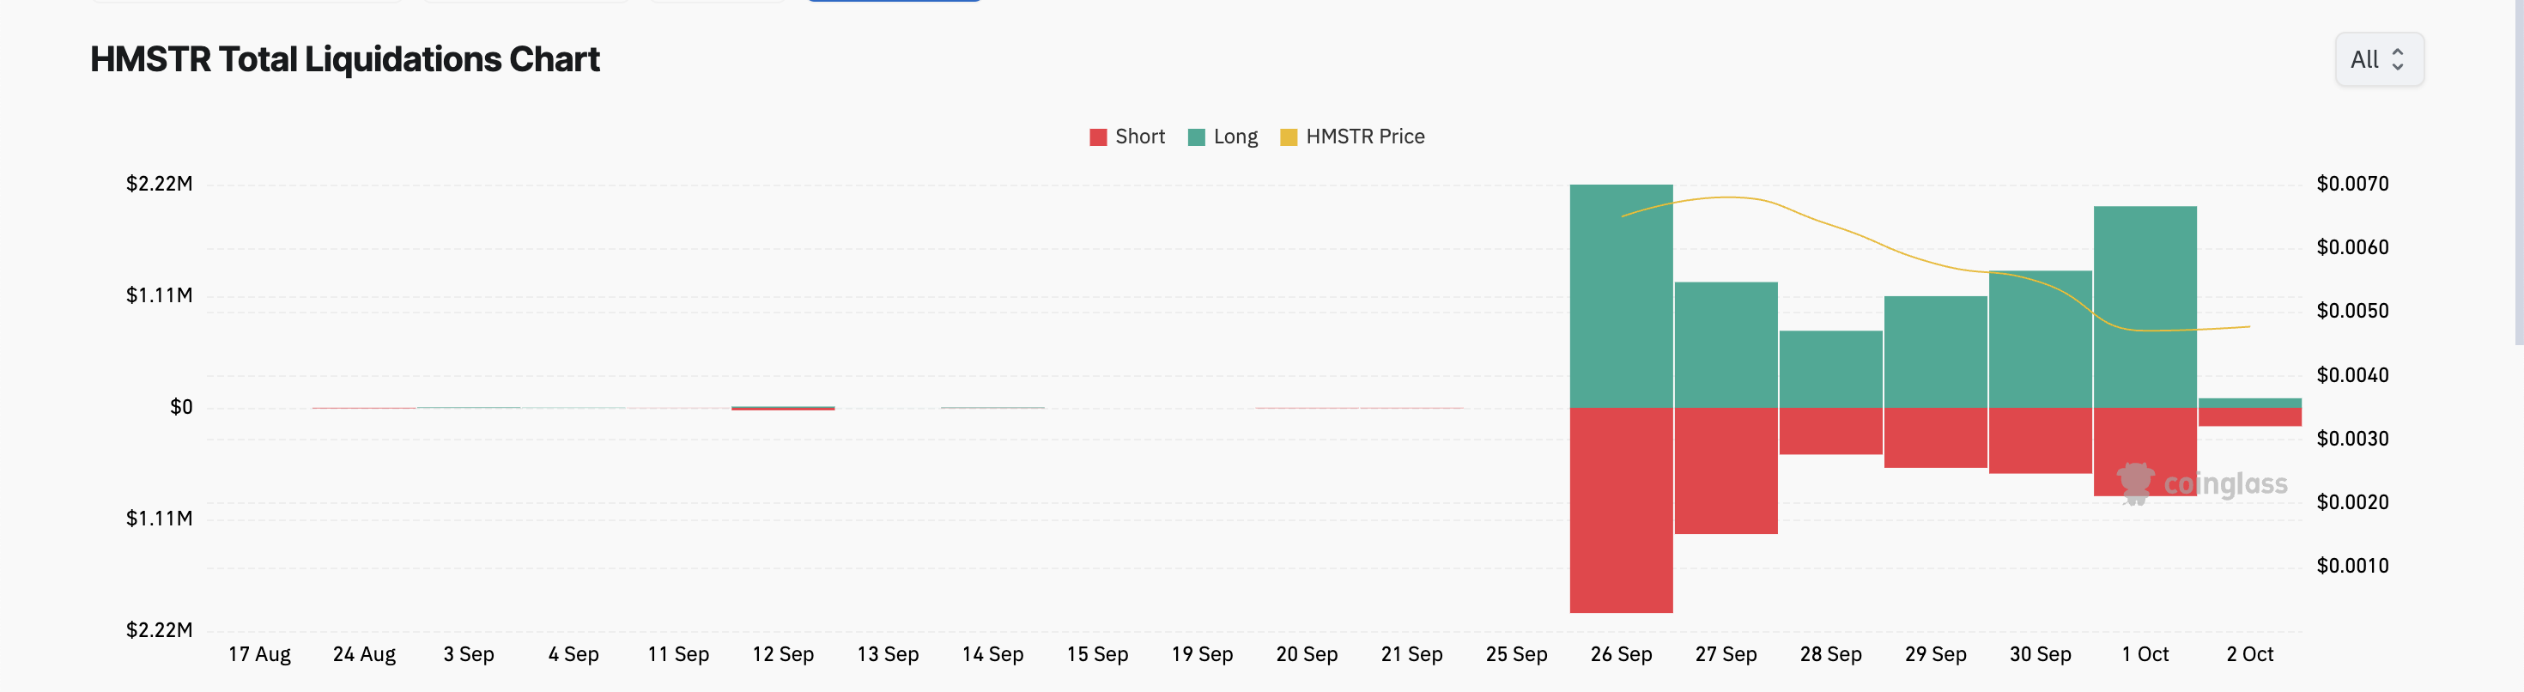Click the coinglass watermark logo icon
The height and width of the screenshot is (692, 2524).
[2136, 483]
